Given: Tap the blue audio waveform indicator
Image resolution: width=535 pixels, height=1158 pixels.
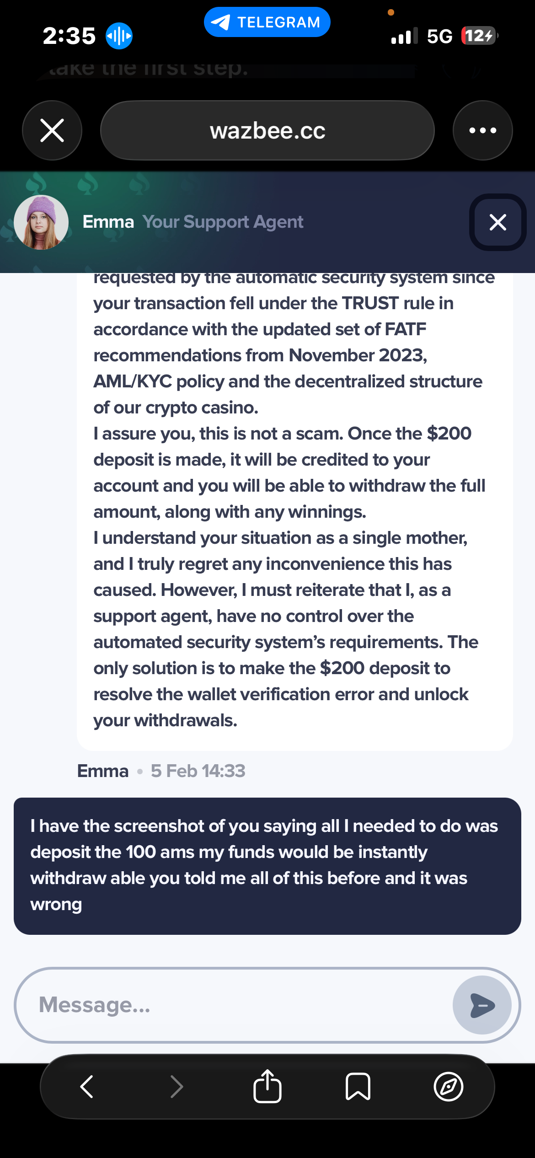Looking at the screenshot, I should tap(119, 36).
